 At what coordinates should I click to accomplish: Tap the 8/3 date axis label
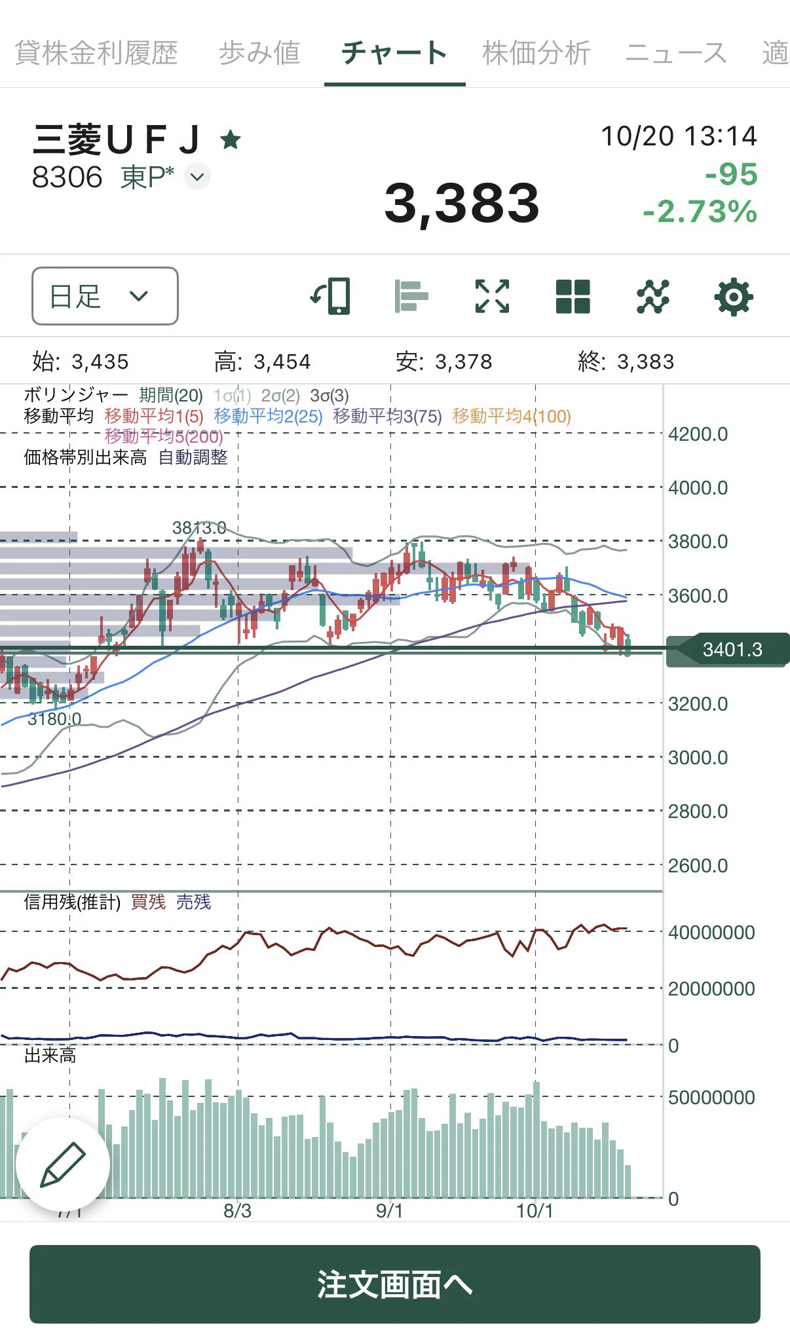coord(237,1211)
